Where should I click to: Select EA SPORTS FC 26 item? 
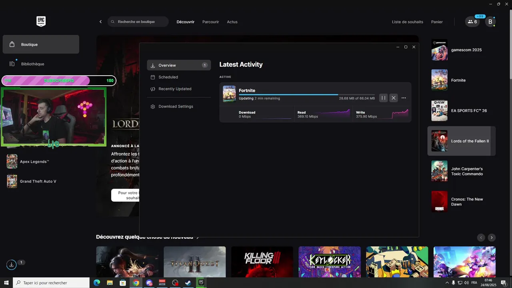click(x=462, y=110)
